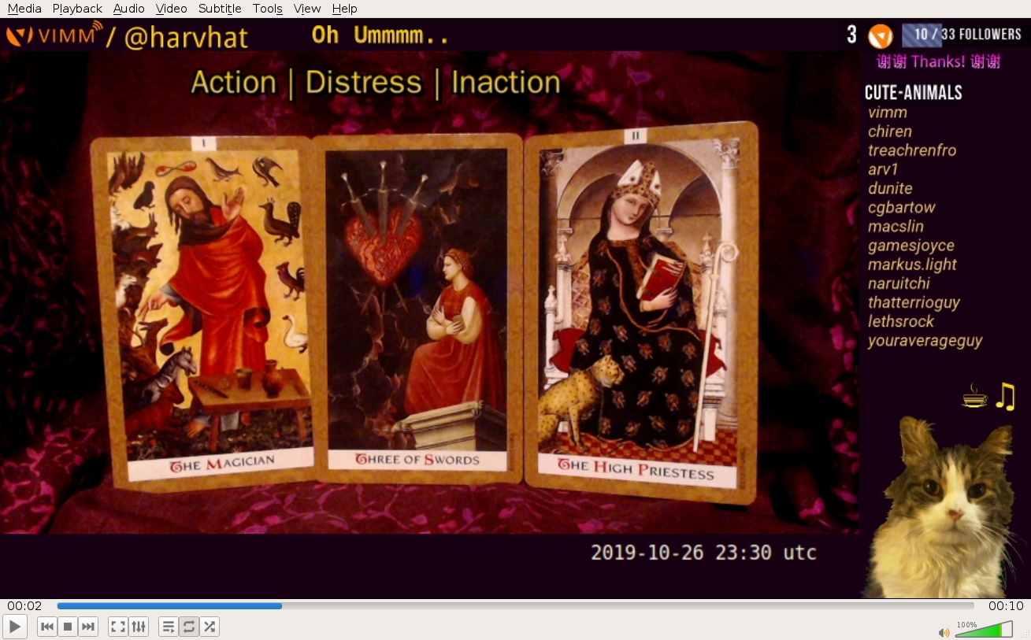Seek along the playback progress bar
The image size is (1031, 640).
tap(515, 606)
